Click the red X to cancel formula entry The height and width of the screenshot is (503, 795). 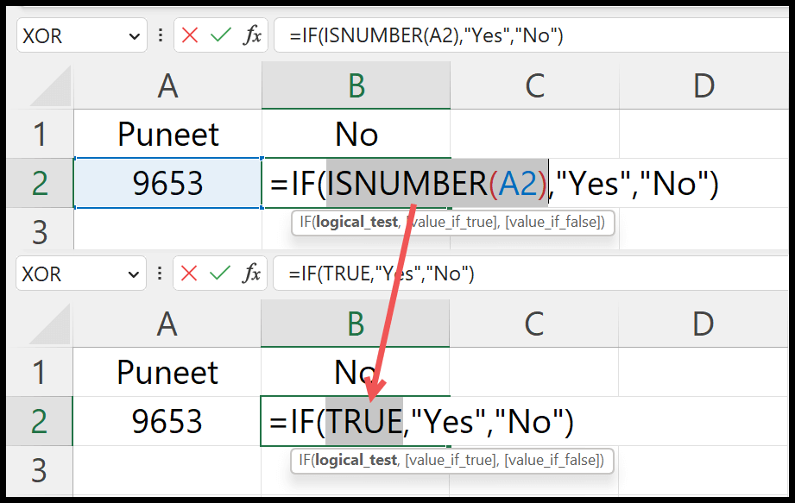point(192,35)
